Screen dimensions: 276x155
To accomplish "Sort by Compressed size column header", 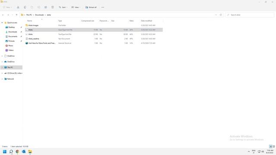I will point(88,21).
